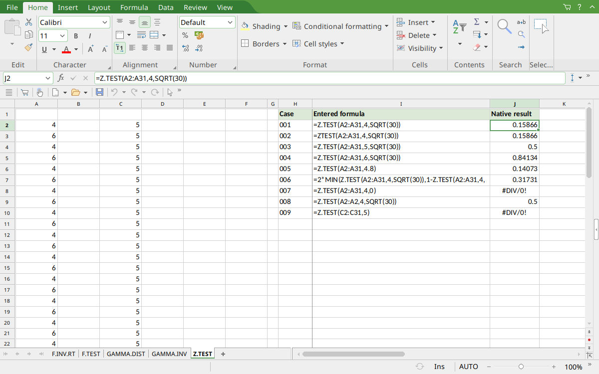Switch to the Formula ribbon tab

134,7
